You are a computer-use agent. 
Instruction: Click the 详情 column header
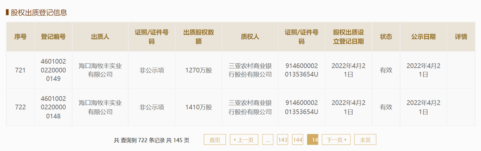(x=461, y=37)
